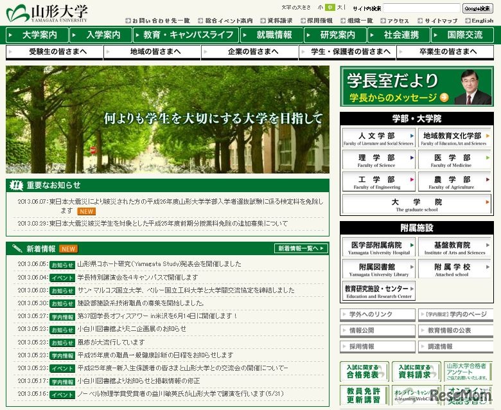The image size is (501, 410).
Task: Click the orange arrow icon on 学長からのメッセージ
Action: tap(444, 98)
